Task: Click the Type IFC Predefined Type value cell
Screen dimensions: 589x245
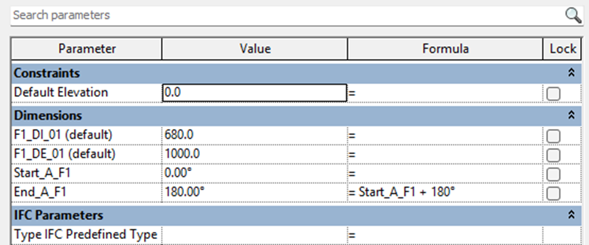Action: point(255,235)
